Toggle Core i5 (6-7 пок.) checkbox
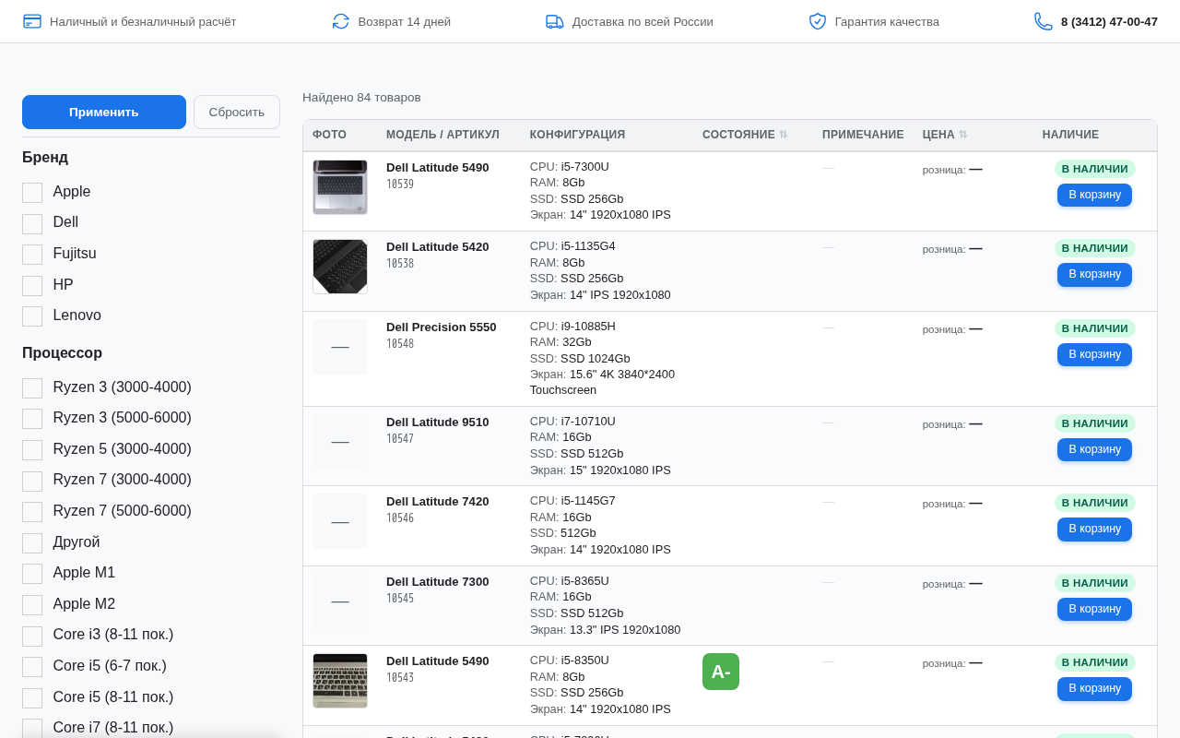 pos(32,667)
